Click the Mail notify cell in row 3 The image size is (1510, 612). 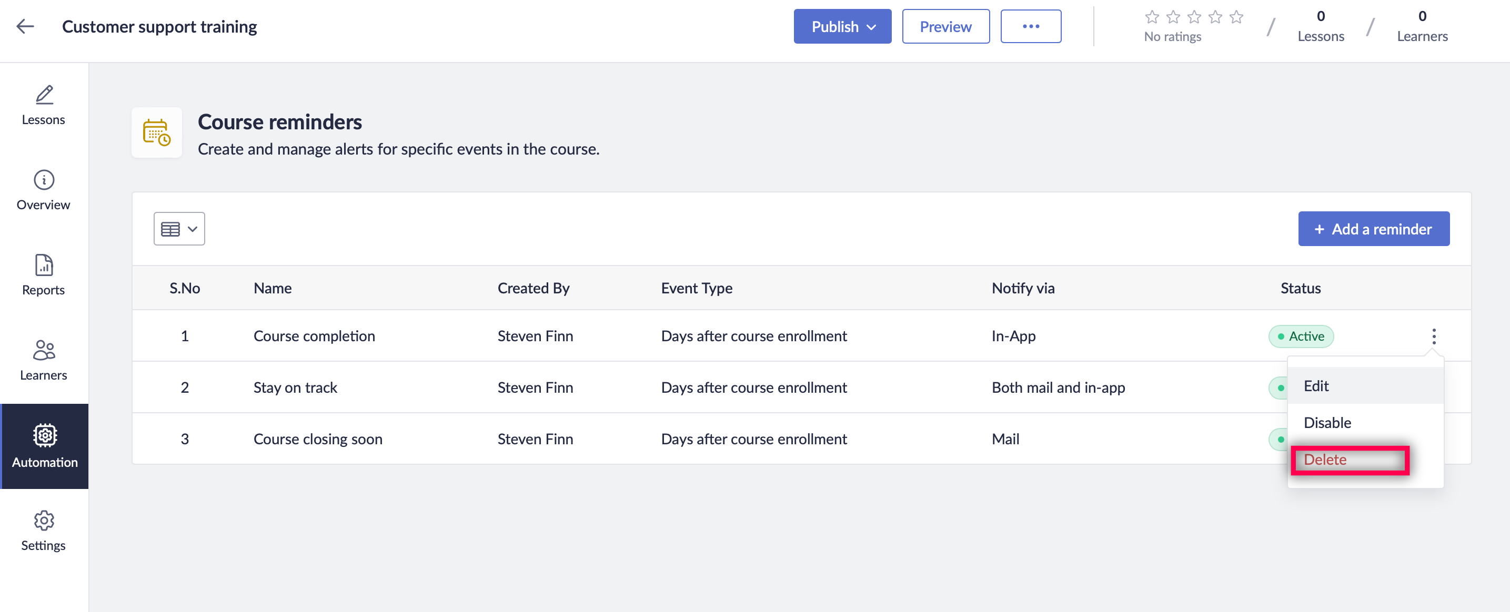(x=1005, y=439)
